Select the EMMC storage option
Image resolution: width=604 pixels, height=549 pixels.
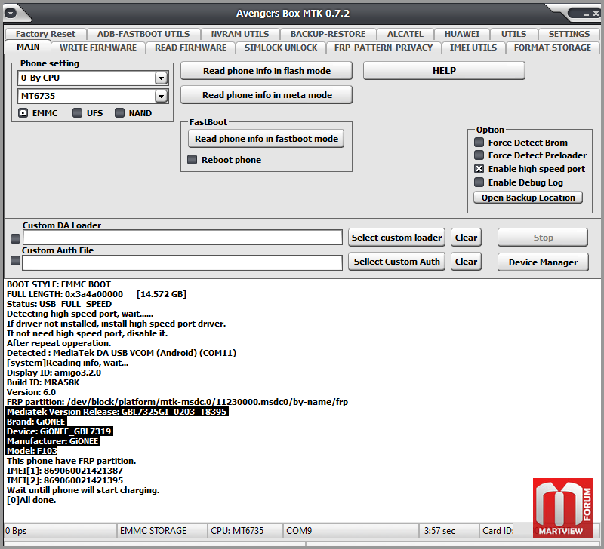point(23,113)
